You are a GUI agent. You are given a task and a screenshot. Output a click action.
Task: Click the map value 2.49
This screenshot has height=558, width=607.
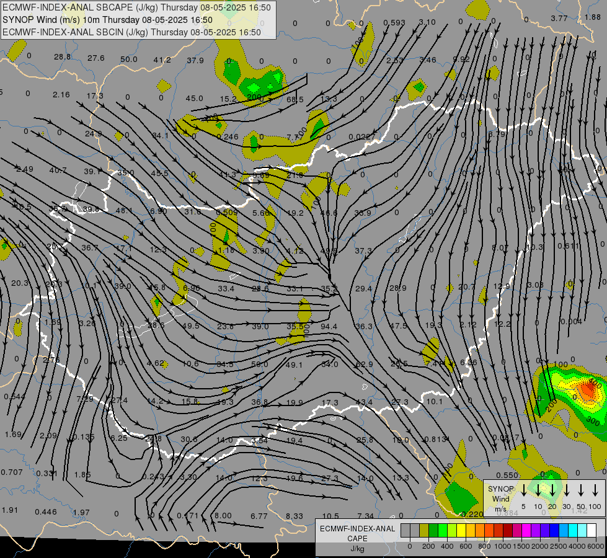[25, 169]
